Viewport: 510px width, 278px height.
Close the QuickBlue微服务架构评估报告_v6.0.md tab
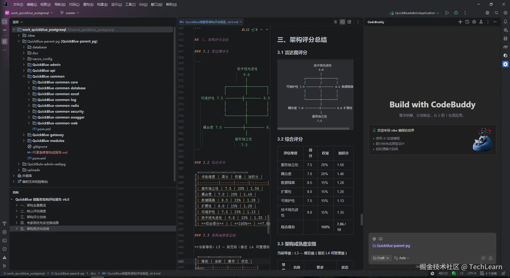tap(241, 22)
